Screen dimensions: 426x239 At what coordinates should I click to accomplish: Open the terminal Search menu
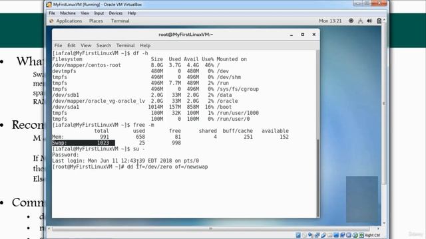104,45
